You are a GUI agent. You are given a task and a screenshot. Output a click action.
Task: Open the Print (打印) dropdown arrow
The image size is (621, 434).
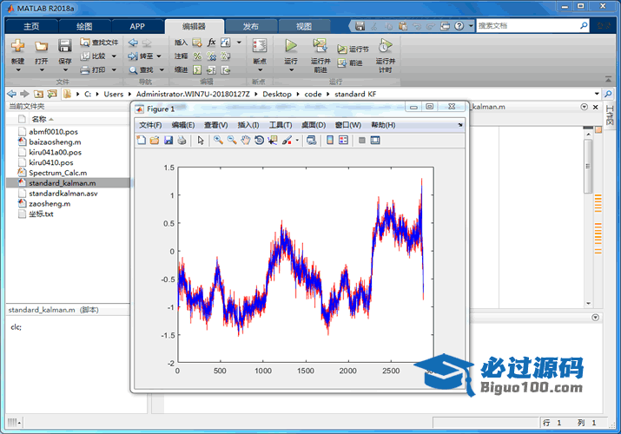pos(114,70)
